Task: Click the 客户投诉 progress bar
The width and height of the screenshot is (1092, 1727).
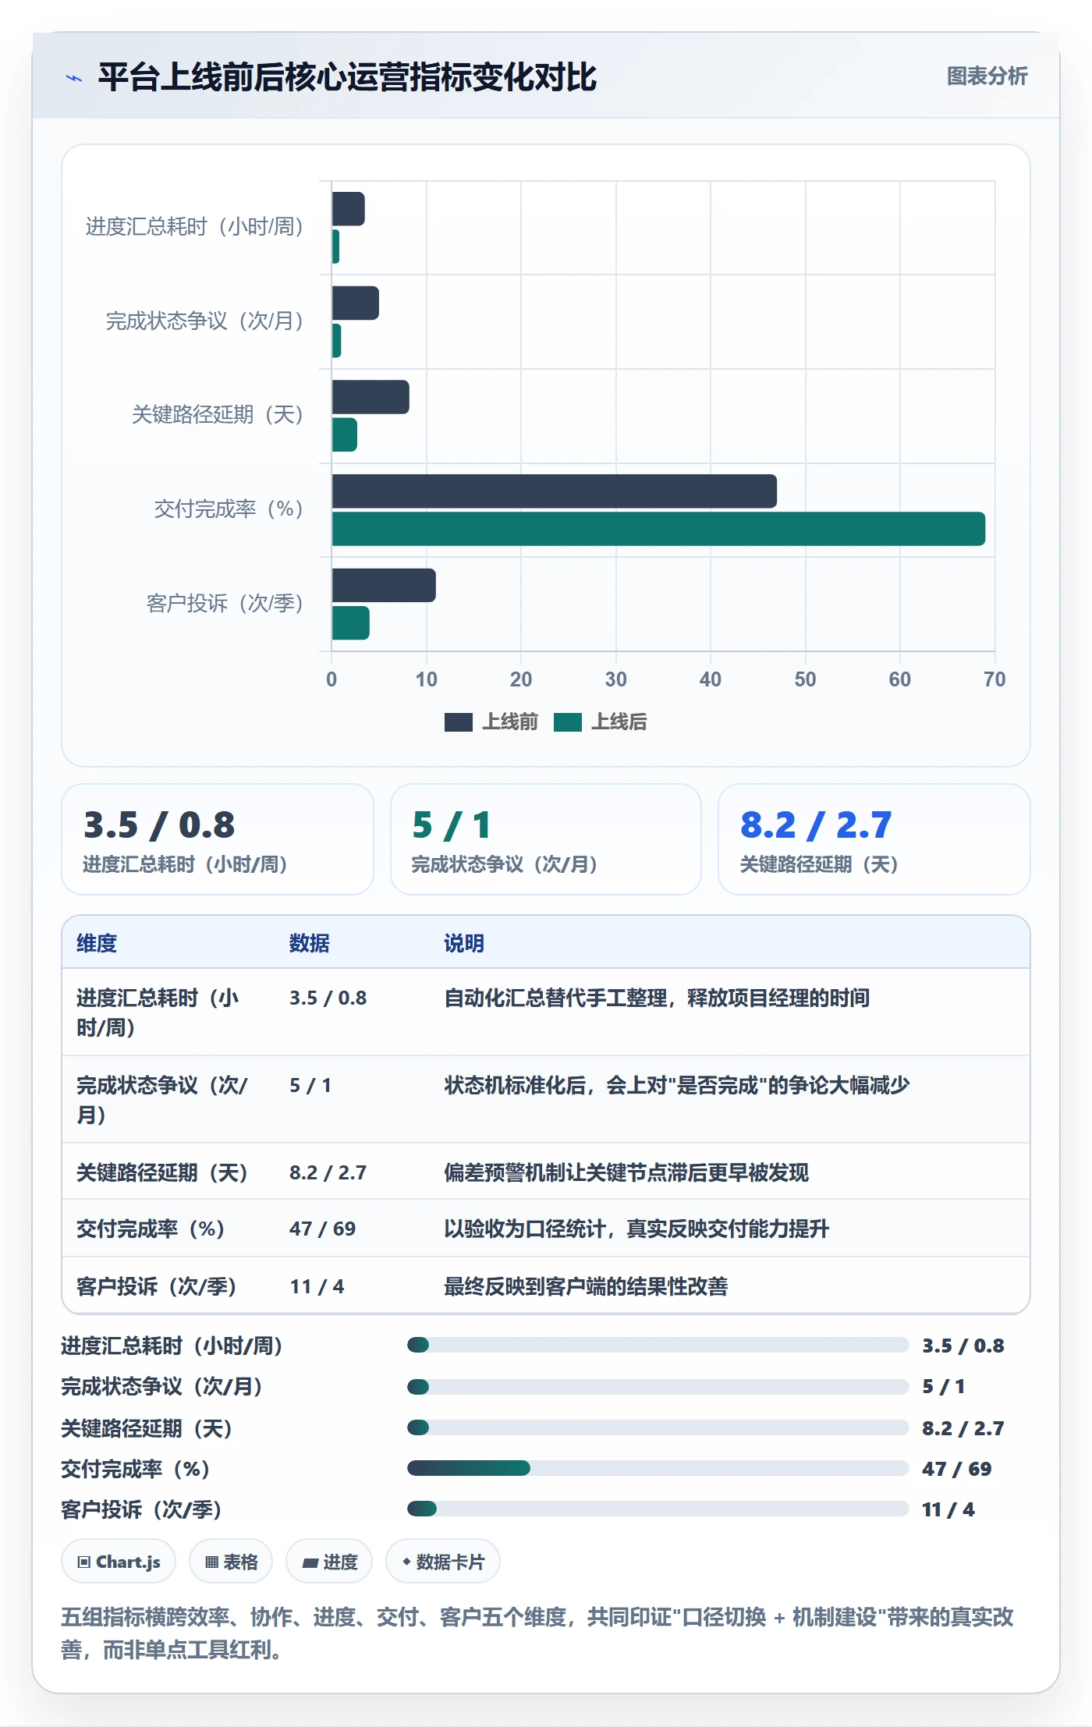Action: coord(658,1509)
